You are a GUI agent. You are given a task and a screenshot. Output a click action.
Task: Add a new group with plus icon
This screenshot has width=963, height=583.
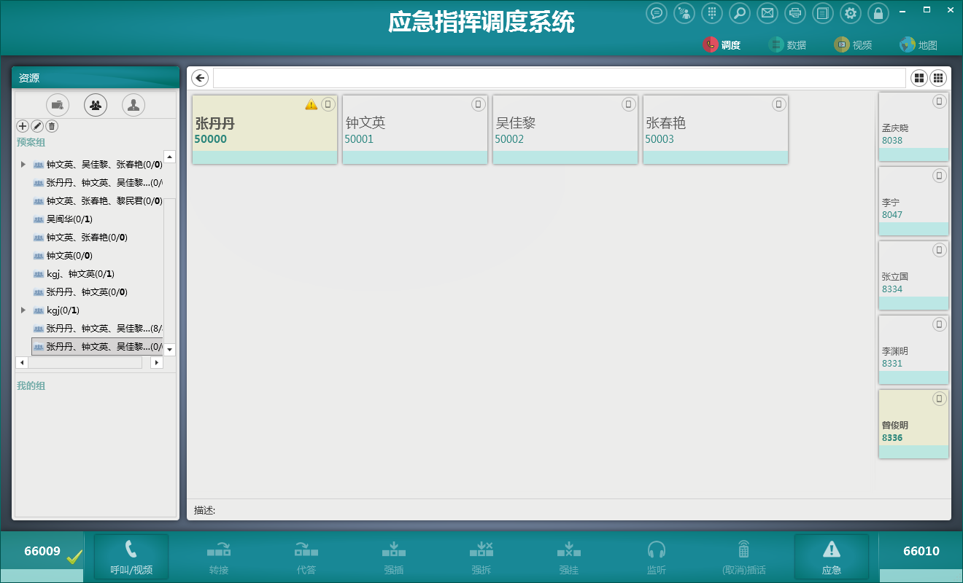point(23,126)
